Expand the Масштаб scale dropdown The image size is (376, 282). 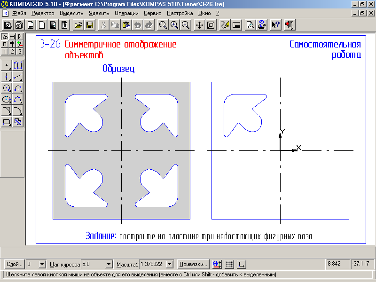170,264
